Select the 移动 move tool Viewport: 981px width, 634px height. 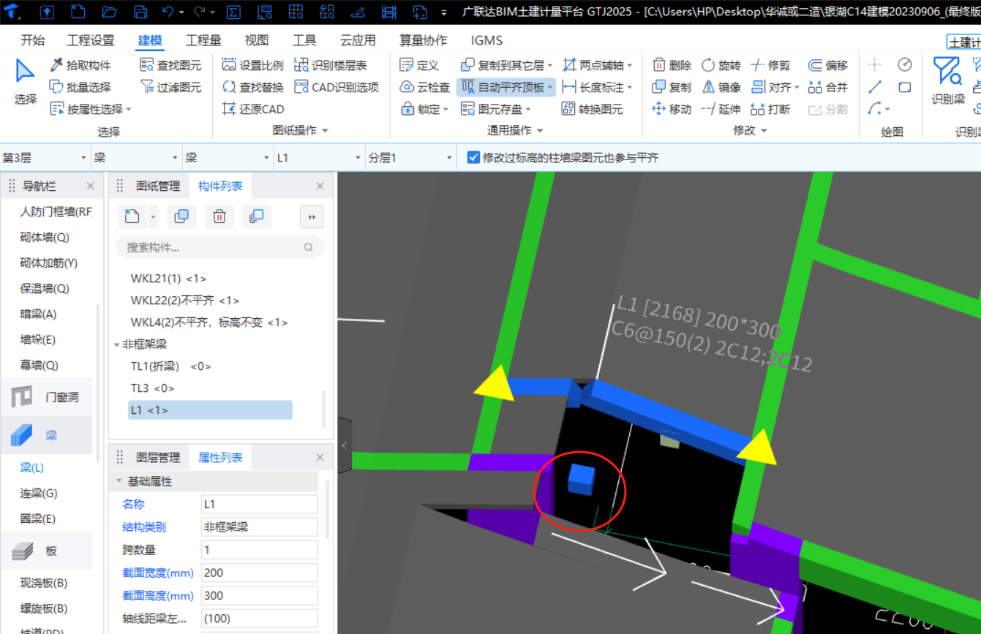pyautogui.click(x=672, y=109)
